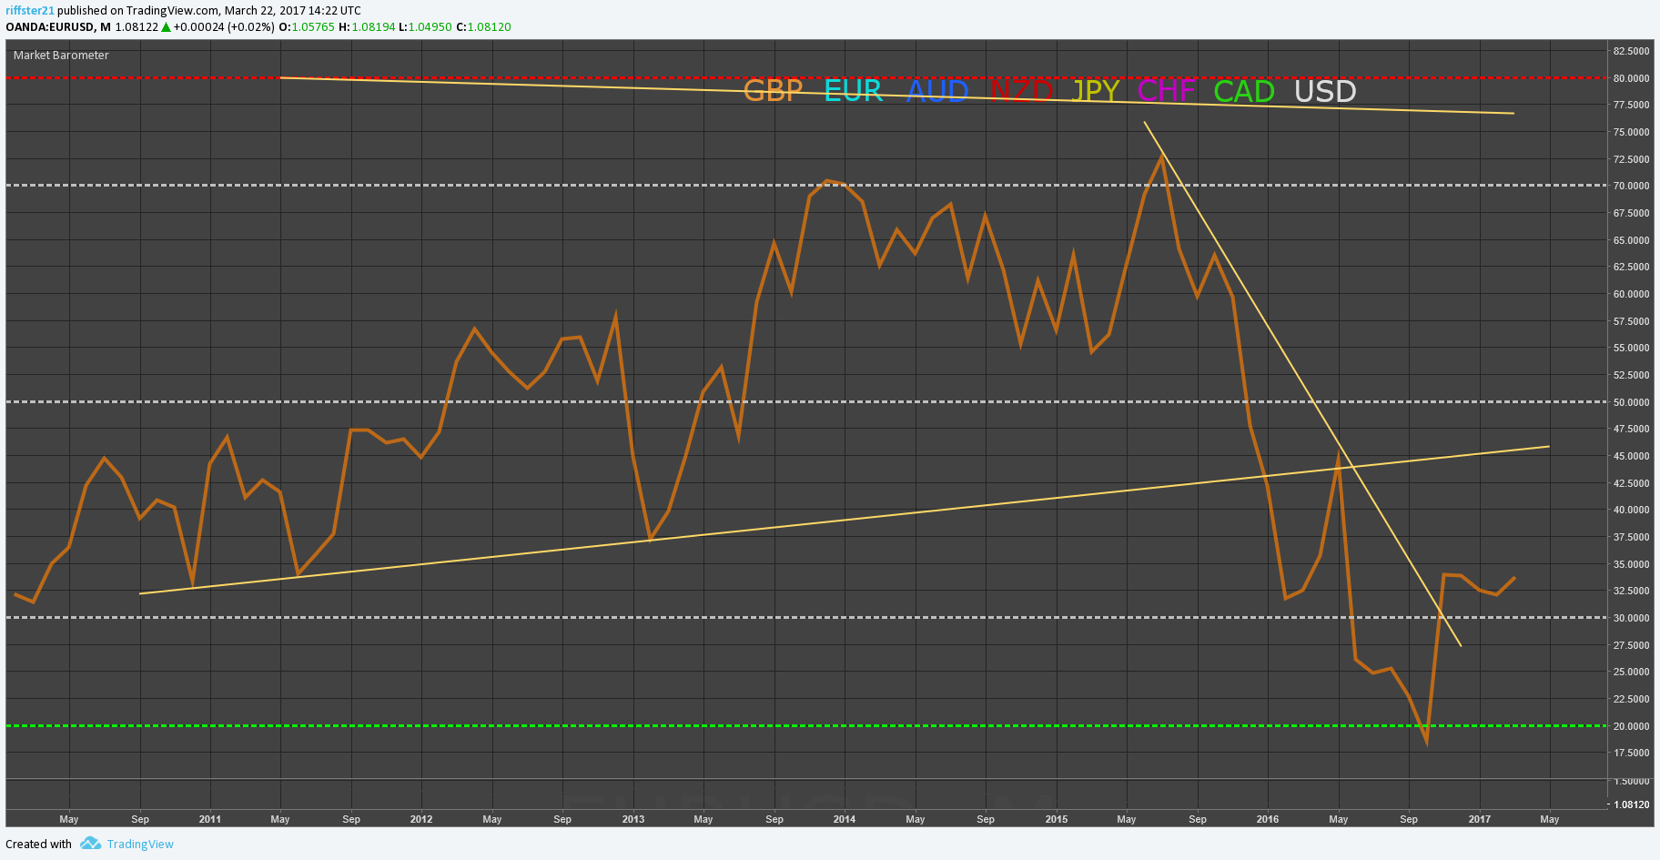Click the 70.0000 price axis label
The image size is (1660, 860).
(x=1631, y=186)
